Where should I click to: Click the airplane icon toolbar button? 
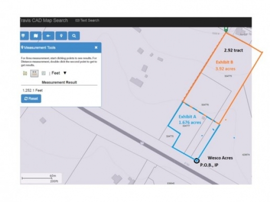[x=49, y=36]
